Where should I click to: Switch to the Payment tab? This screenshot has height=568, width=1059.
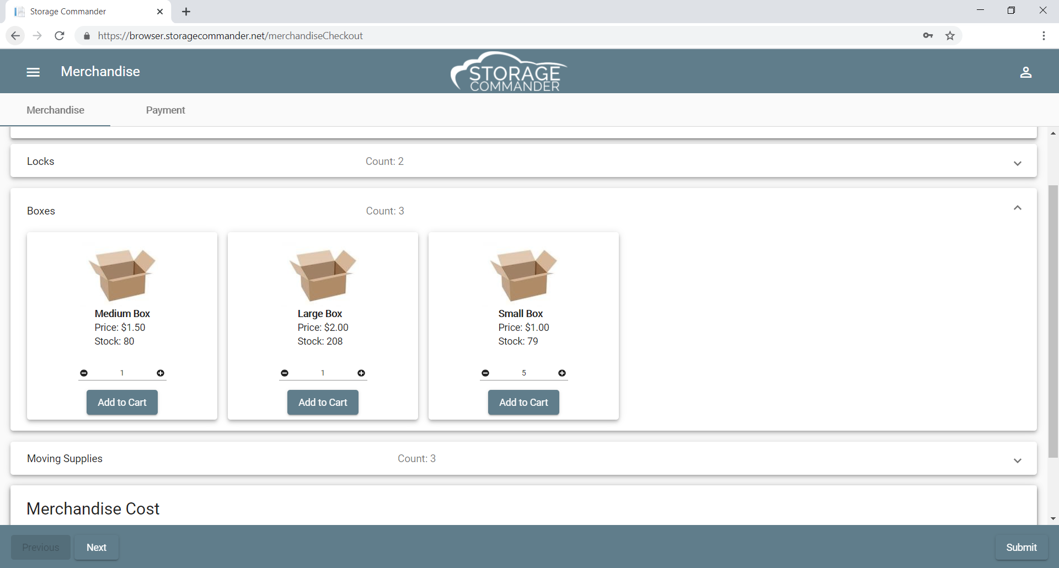pyautogui.click(x=165, y=110)
